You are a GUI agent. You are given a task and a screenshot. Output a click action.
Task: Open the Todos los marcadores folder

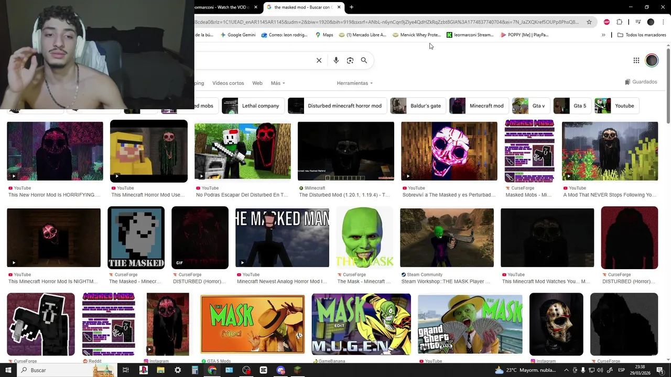(642, 35)
